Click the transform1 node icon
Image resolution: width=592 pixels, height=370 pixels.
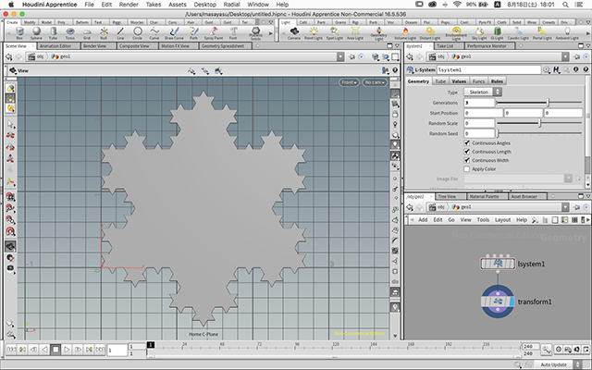click(498, 301)
